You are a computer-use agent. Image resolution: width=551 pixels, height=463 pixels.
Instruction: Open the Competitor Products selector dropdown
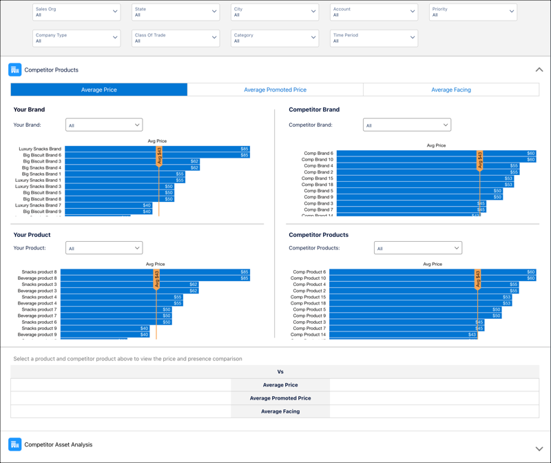coord(418,248)
